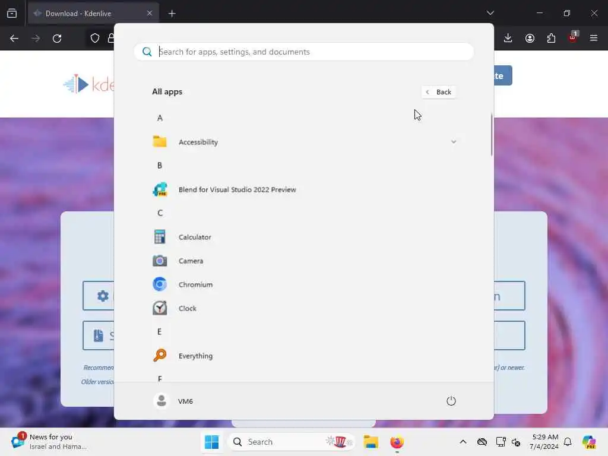Screen dimensions: 608x456
Task: Show hidden system tray icons
Action: (463, 442)
